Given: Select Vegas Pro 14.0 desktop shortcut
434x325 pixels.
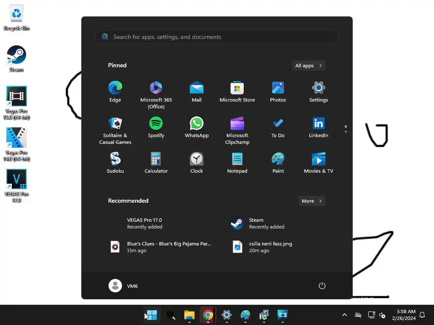Looking at the screenshot, I should pos(17,144).
